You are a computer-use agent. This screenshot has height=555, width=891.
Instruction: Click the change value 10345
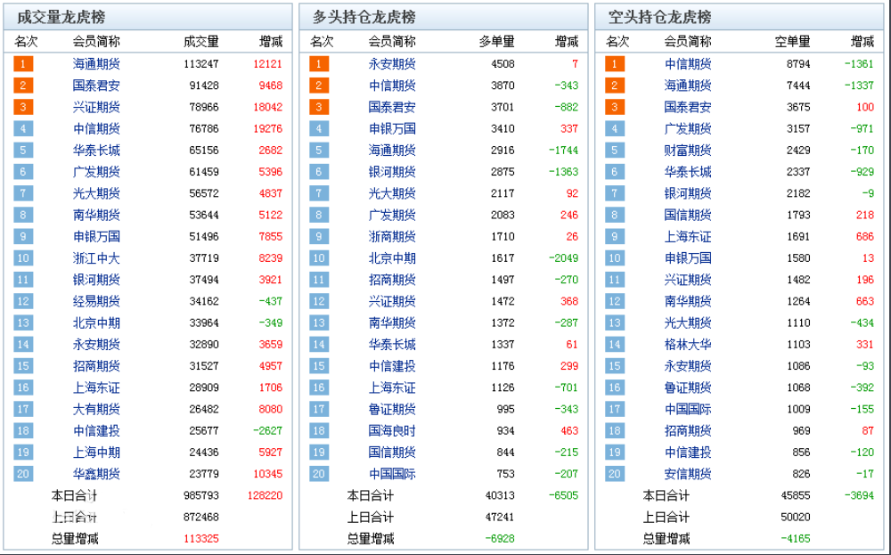267,474
